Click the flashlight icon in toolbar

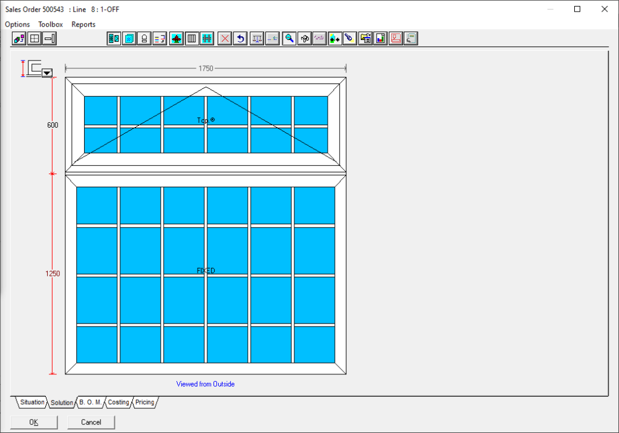[349, 39]
